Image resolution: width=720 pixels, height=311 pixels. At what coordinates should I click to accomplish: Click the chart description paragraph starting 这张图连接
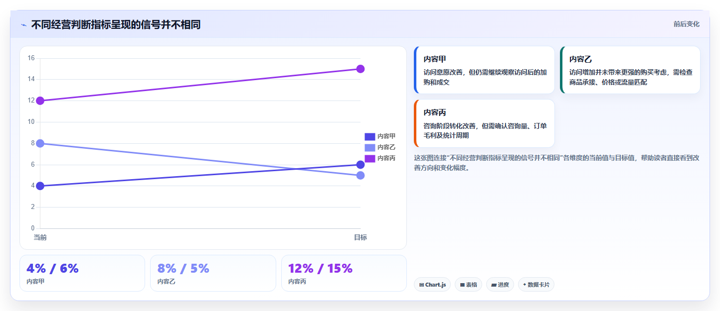pyautogui.click(x=556, y=163)
